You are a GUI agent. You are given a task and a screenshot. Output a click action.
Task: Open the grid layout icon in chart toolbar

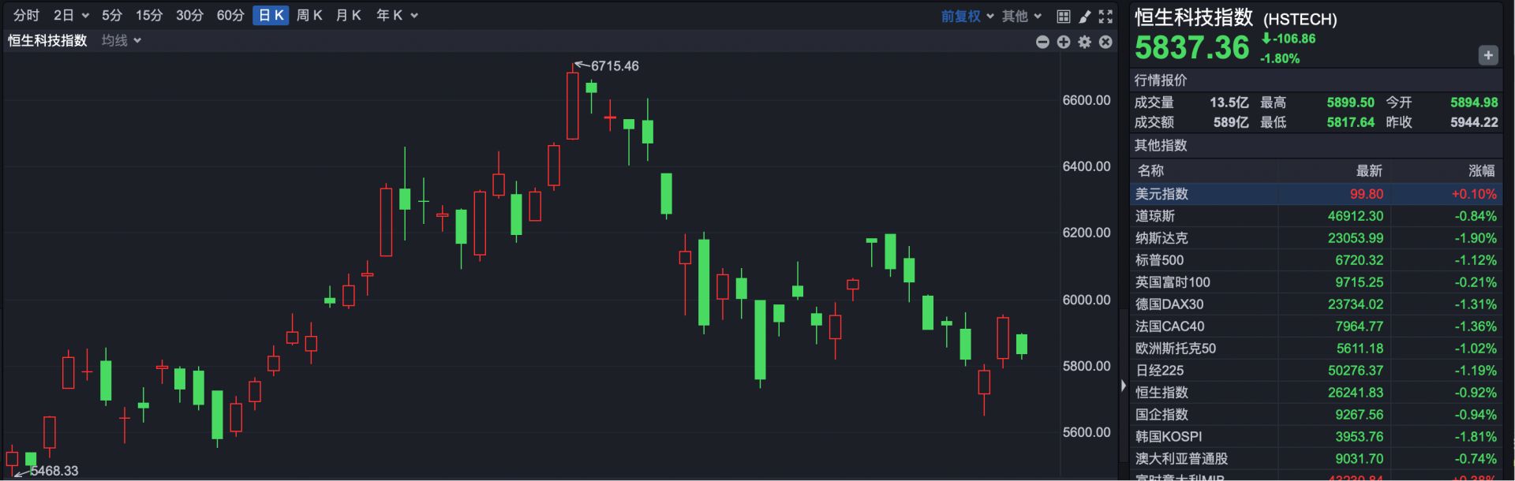tap(1064, 16)
